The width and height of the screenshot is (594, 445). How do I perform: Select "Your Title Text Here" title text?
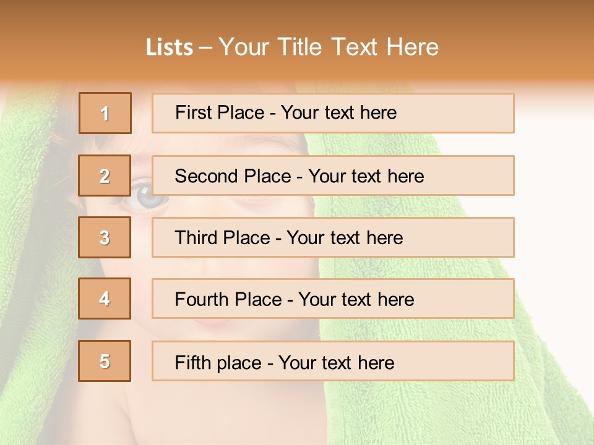329,47
